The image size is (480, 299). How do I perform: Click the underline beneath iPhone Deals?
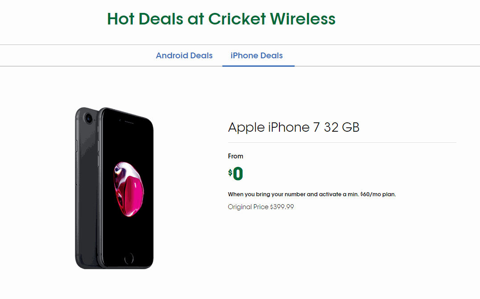258,65
